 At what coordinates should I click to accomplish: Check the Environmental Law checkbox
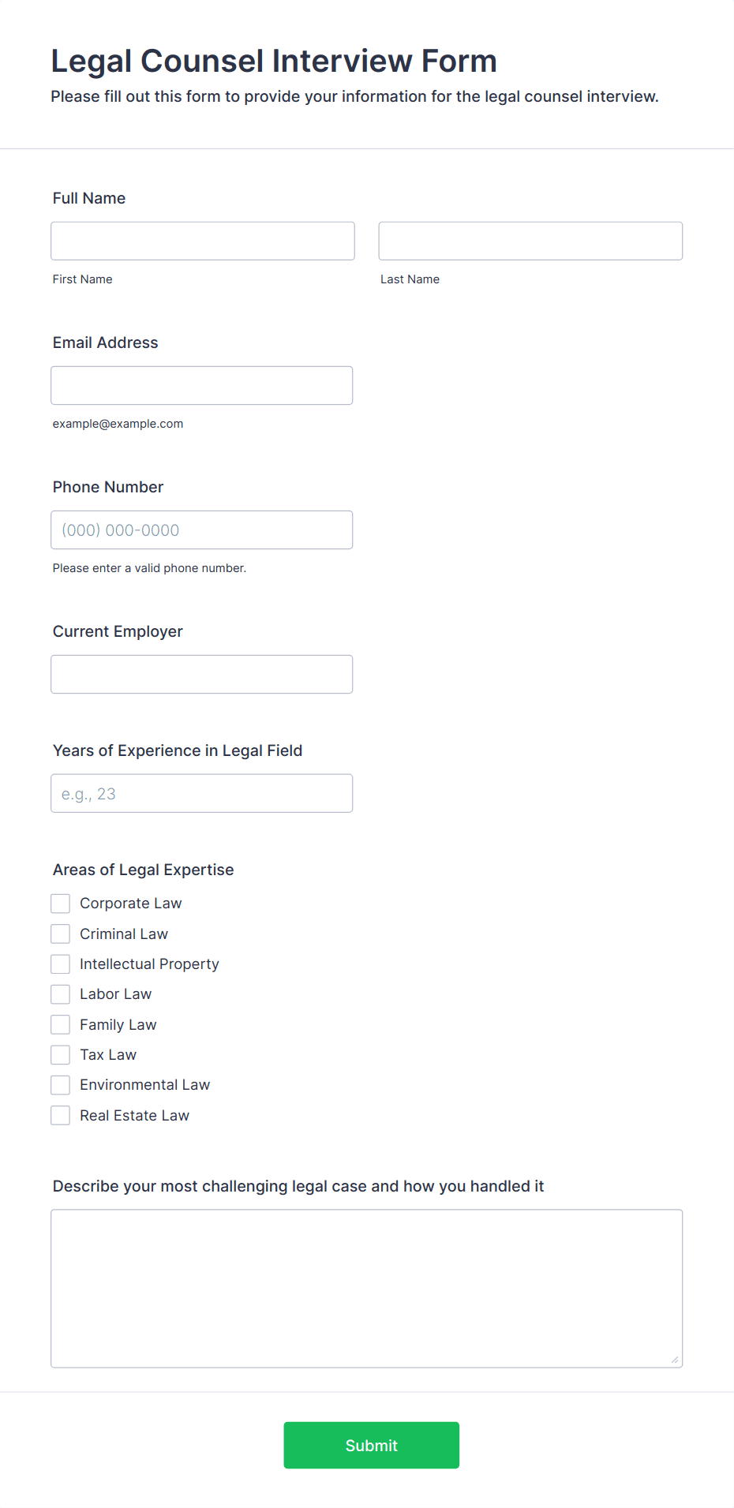(61, 1085)
